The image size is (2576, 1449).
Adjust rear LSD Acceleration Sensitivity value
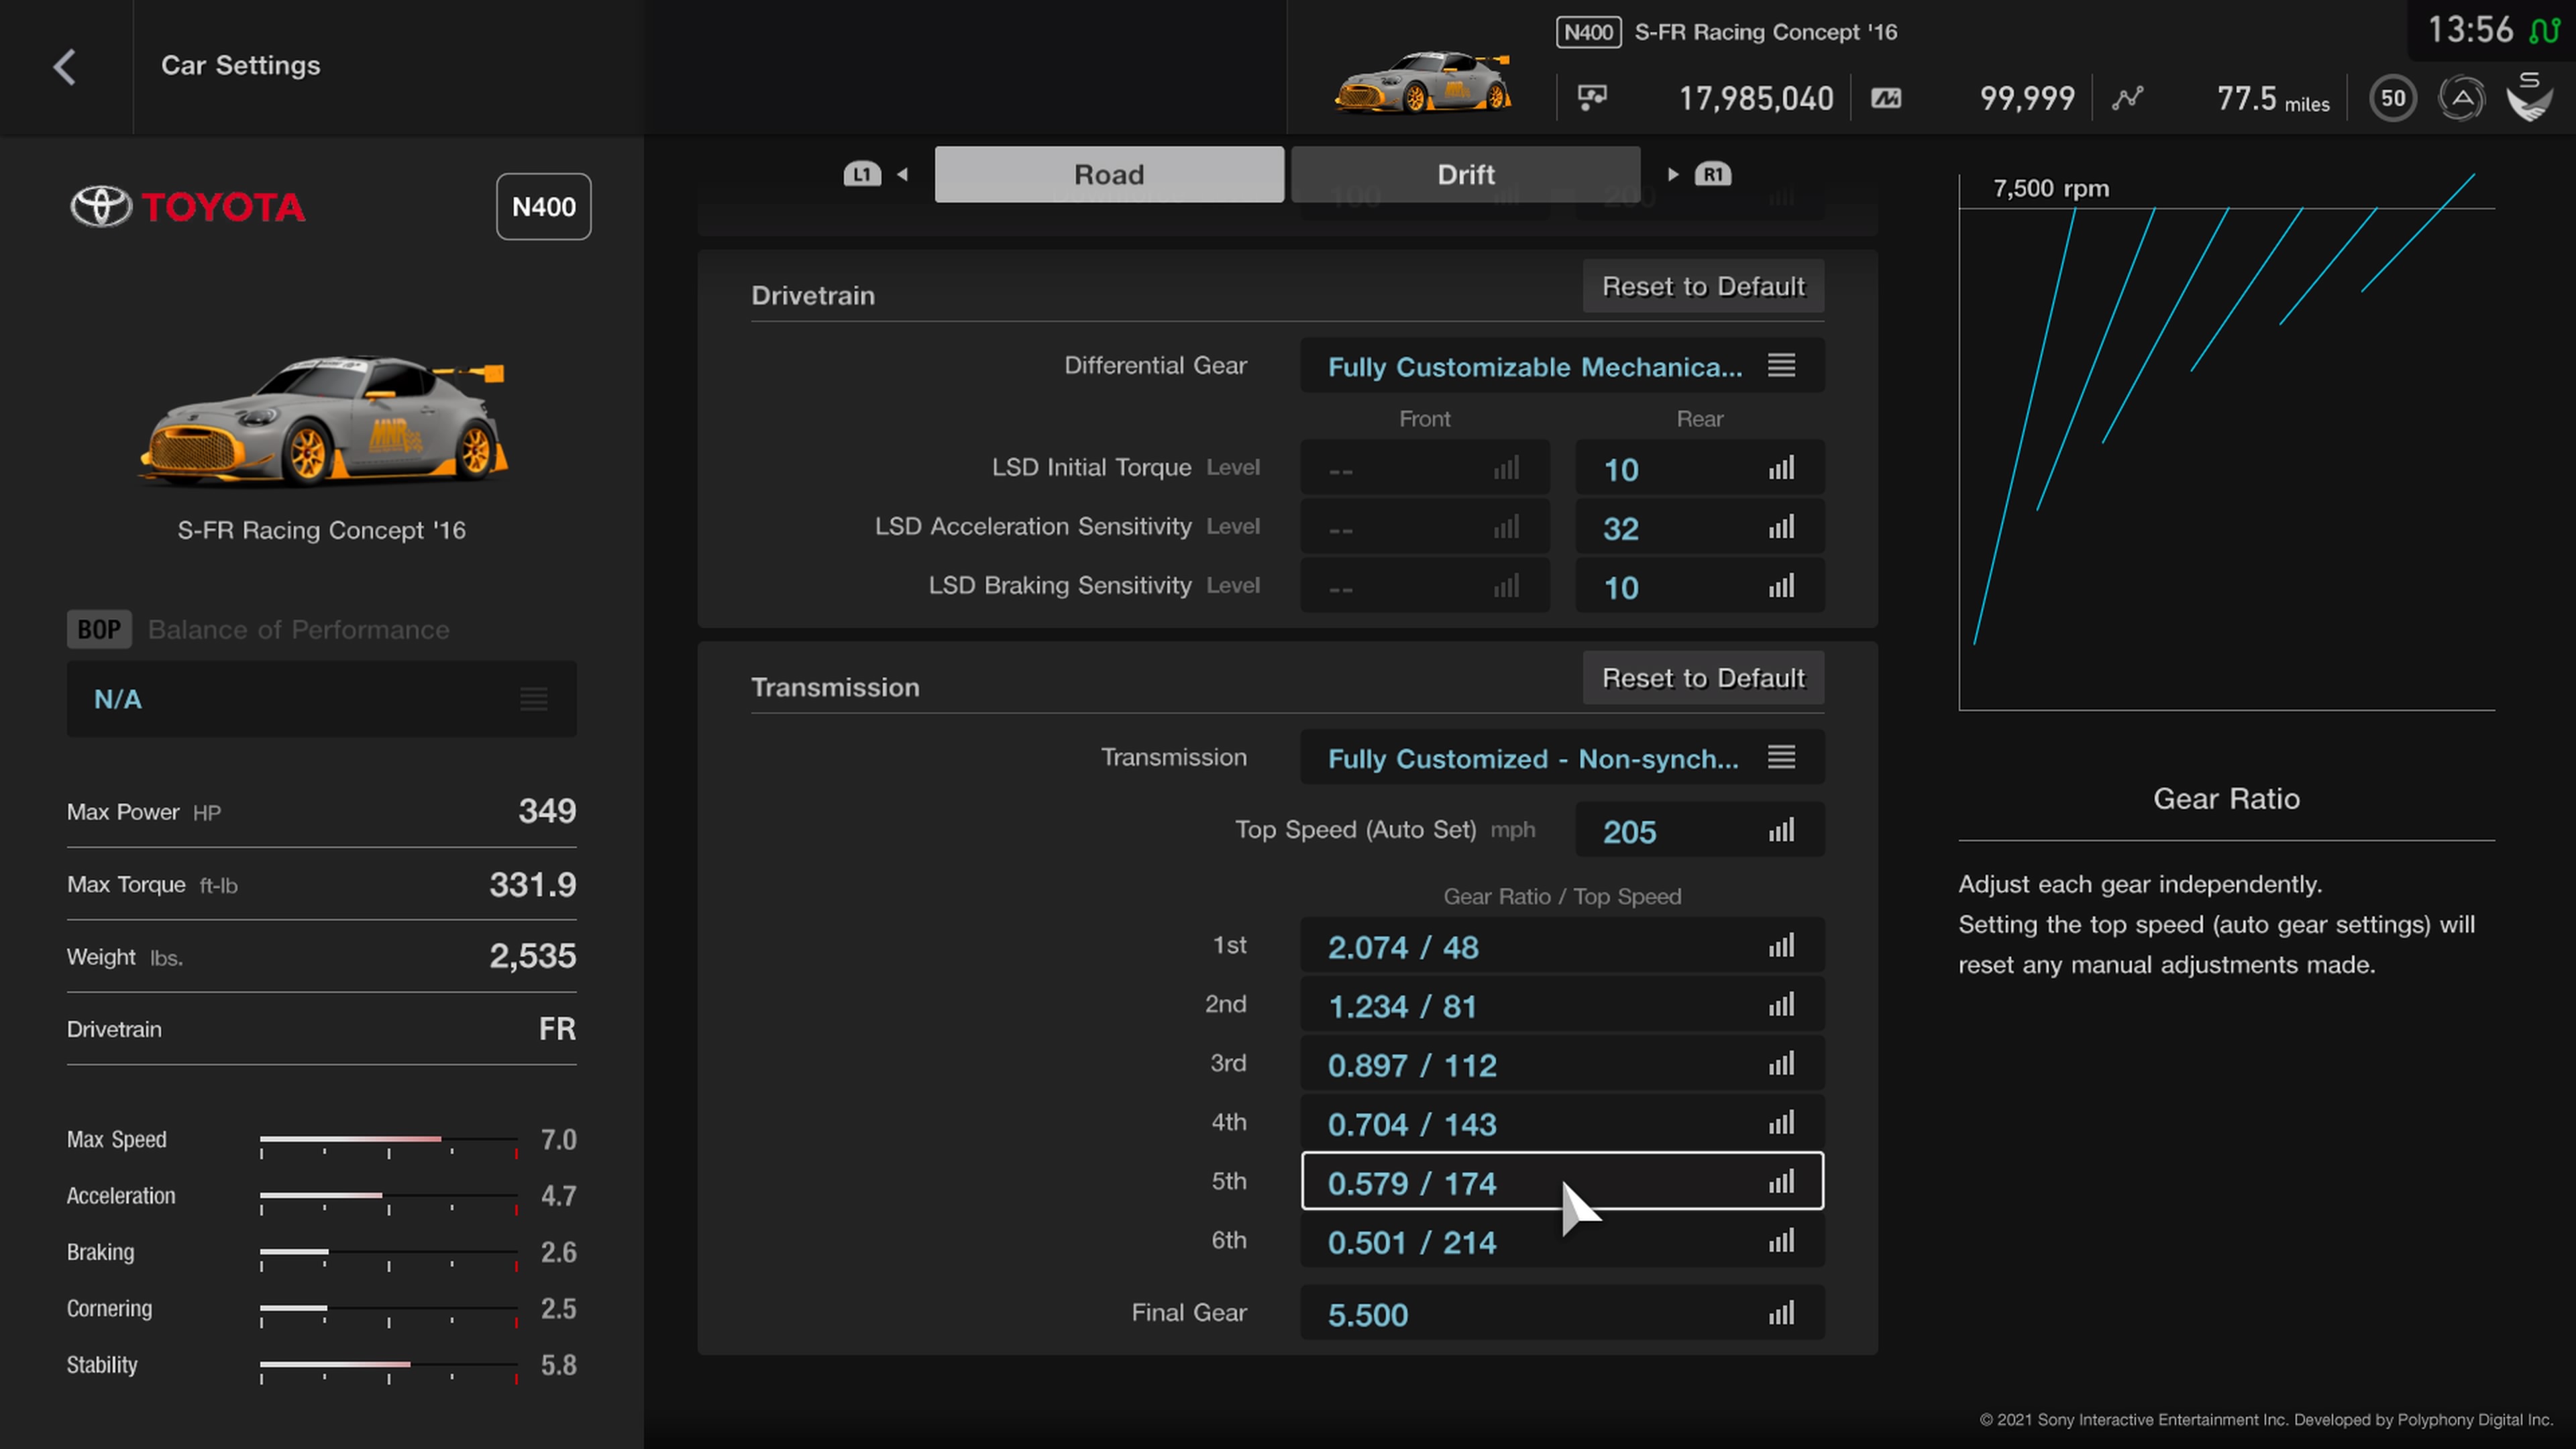(x=1699, y=527)
